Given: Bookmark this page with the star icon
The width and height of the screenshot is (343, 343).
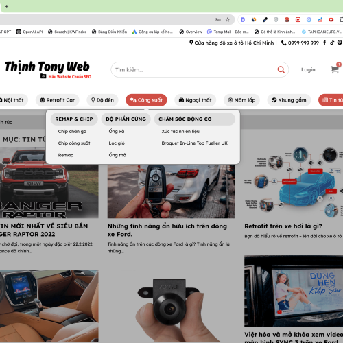Looking at the screenshot, I should tap(227, 20).
